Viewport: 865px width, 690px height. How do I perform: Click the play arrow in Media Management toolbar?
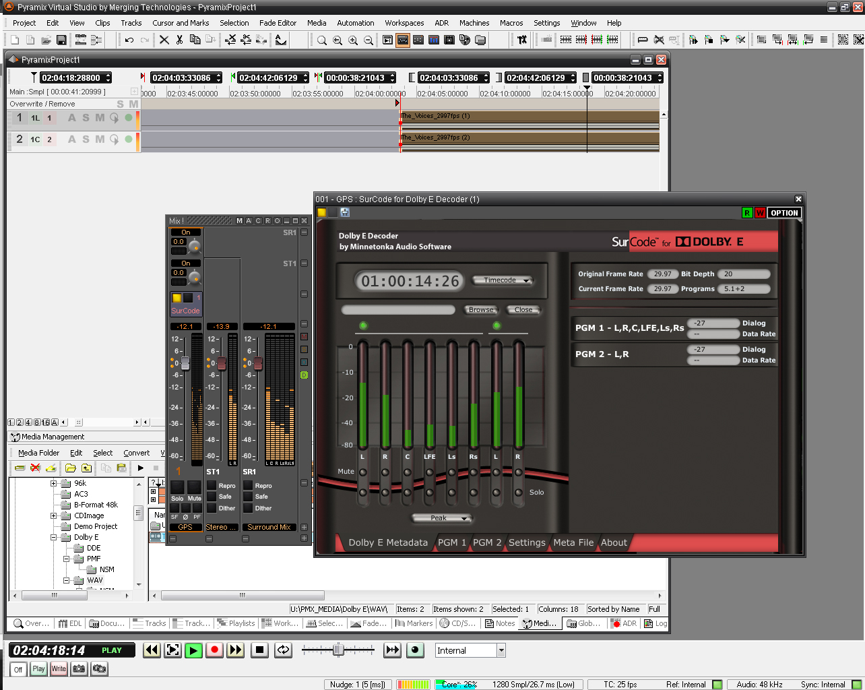(140, 468)
